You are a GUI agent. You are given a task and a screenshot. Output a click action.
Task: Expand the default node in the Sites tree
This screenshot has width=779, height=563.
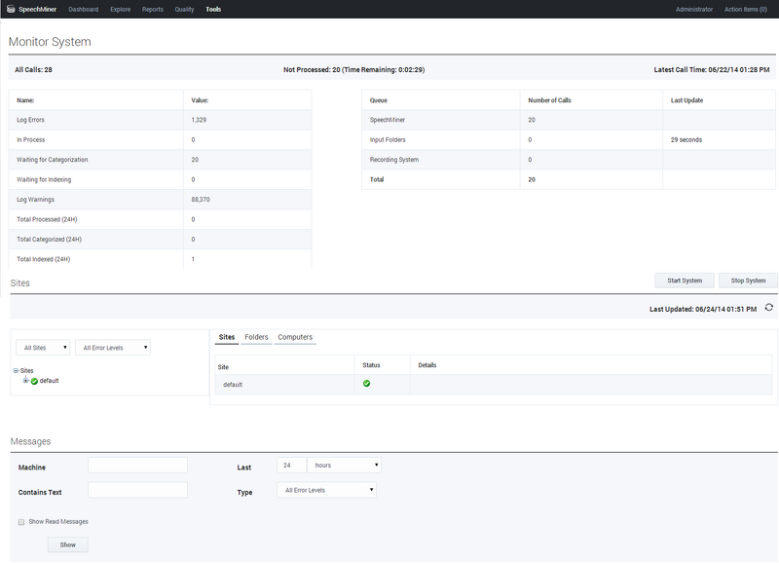(x=24, y=380)
